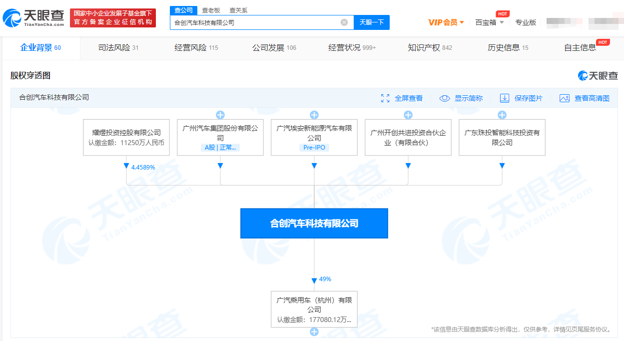The image size is (624, 341).
Task: Open 专业版 link
Action: [x=526, y=22]
